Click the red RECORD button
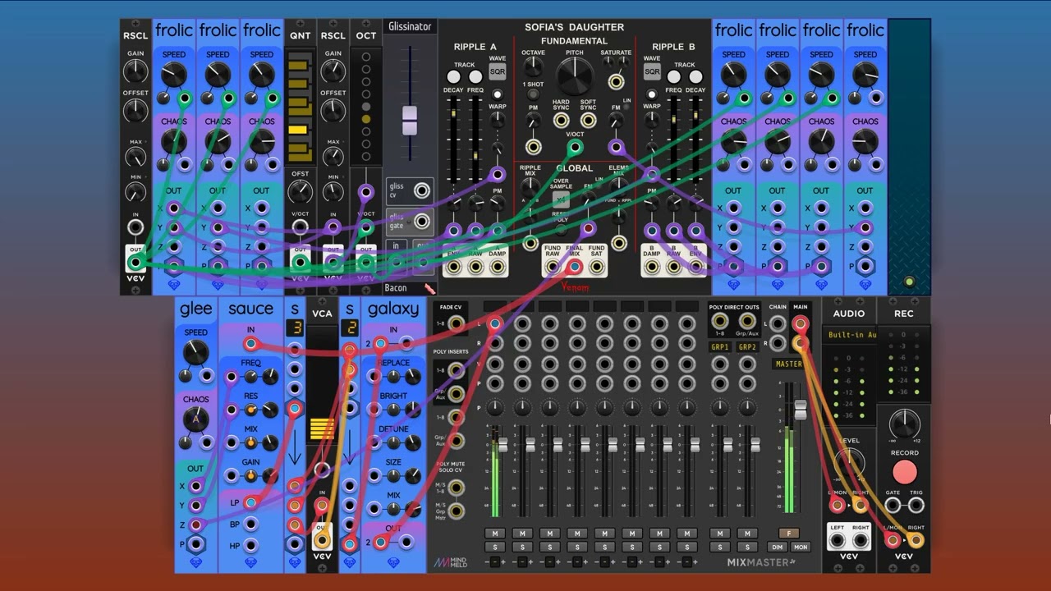The image size is (1051, 591). (x=904, y=472)
